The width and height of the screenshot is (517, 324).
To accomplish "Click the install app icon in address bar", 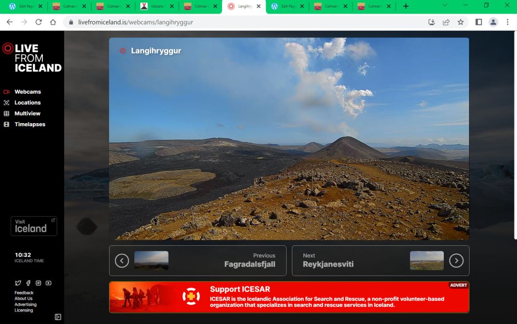I will click(432, 22).
